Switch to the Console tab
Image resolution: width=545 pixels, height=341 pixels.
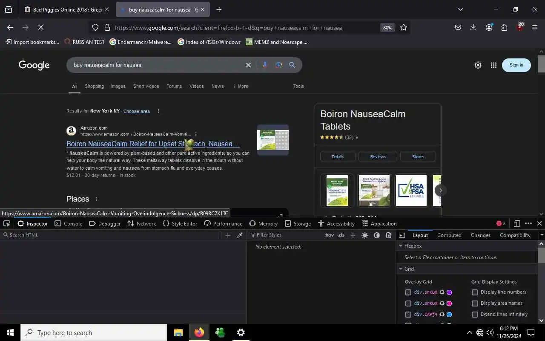tap(69, 223)
